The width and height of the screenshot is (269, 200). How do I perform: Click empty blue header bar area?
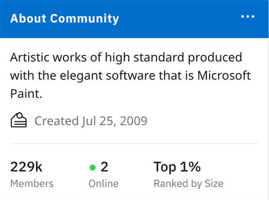click(x=179, y=19)
